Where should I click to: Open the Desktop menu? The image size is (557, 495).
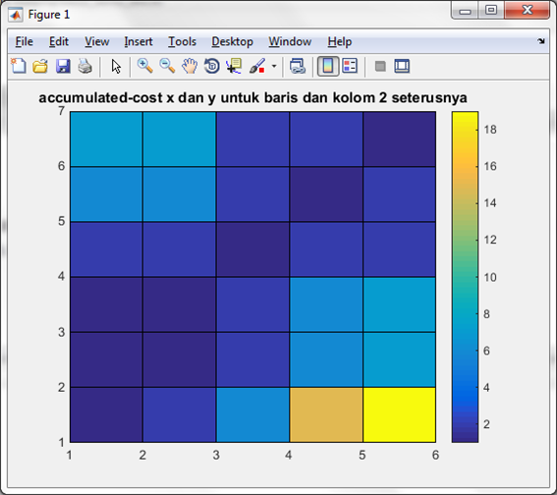232,42
